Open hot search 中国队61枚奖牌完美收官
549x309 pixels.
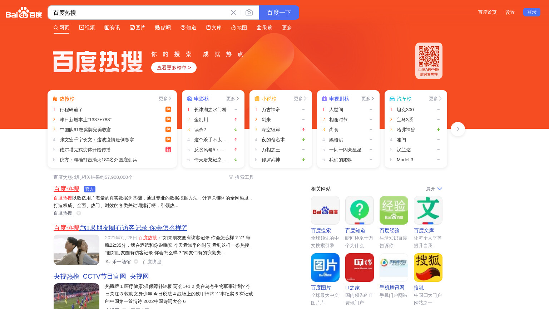tap(85, 129)
